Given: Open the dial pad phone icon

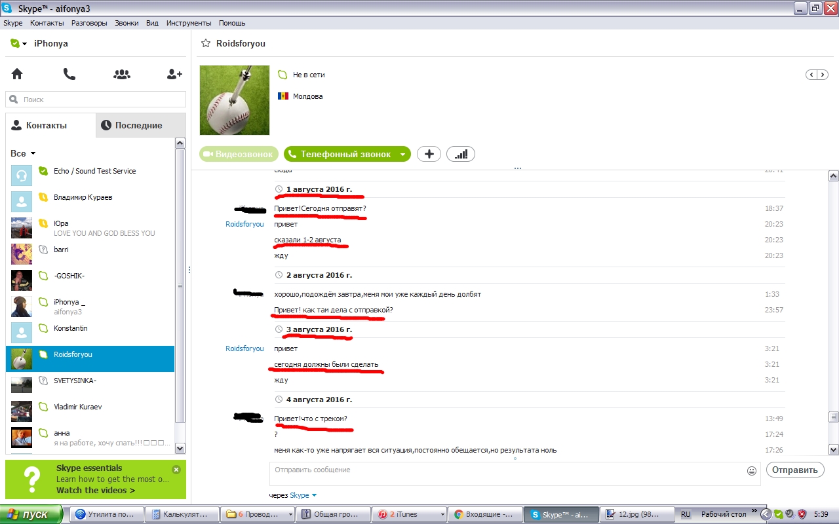Looking at the screenshot, I should [x=69, y=74].
